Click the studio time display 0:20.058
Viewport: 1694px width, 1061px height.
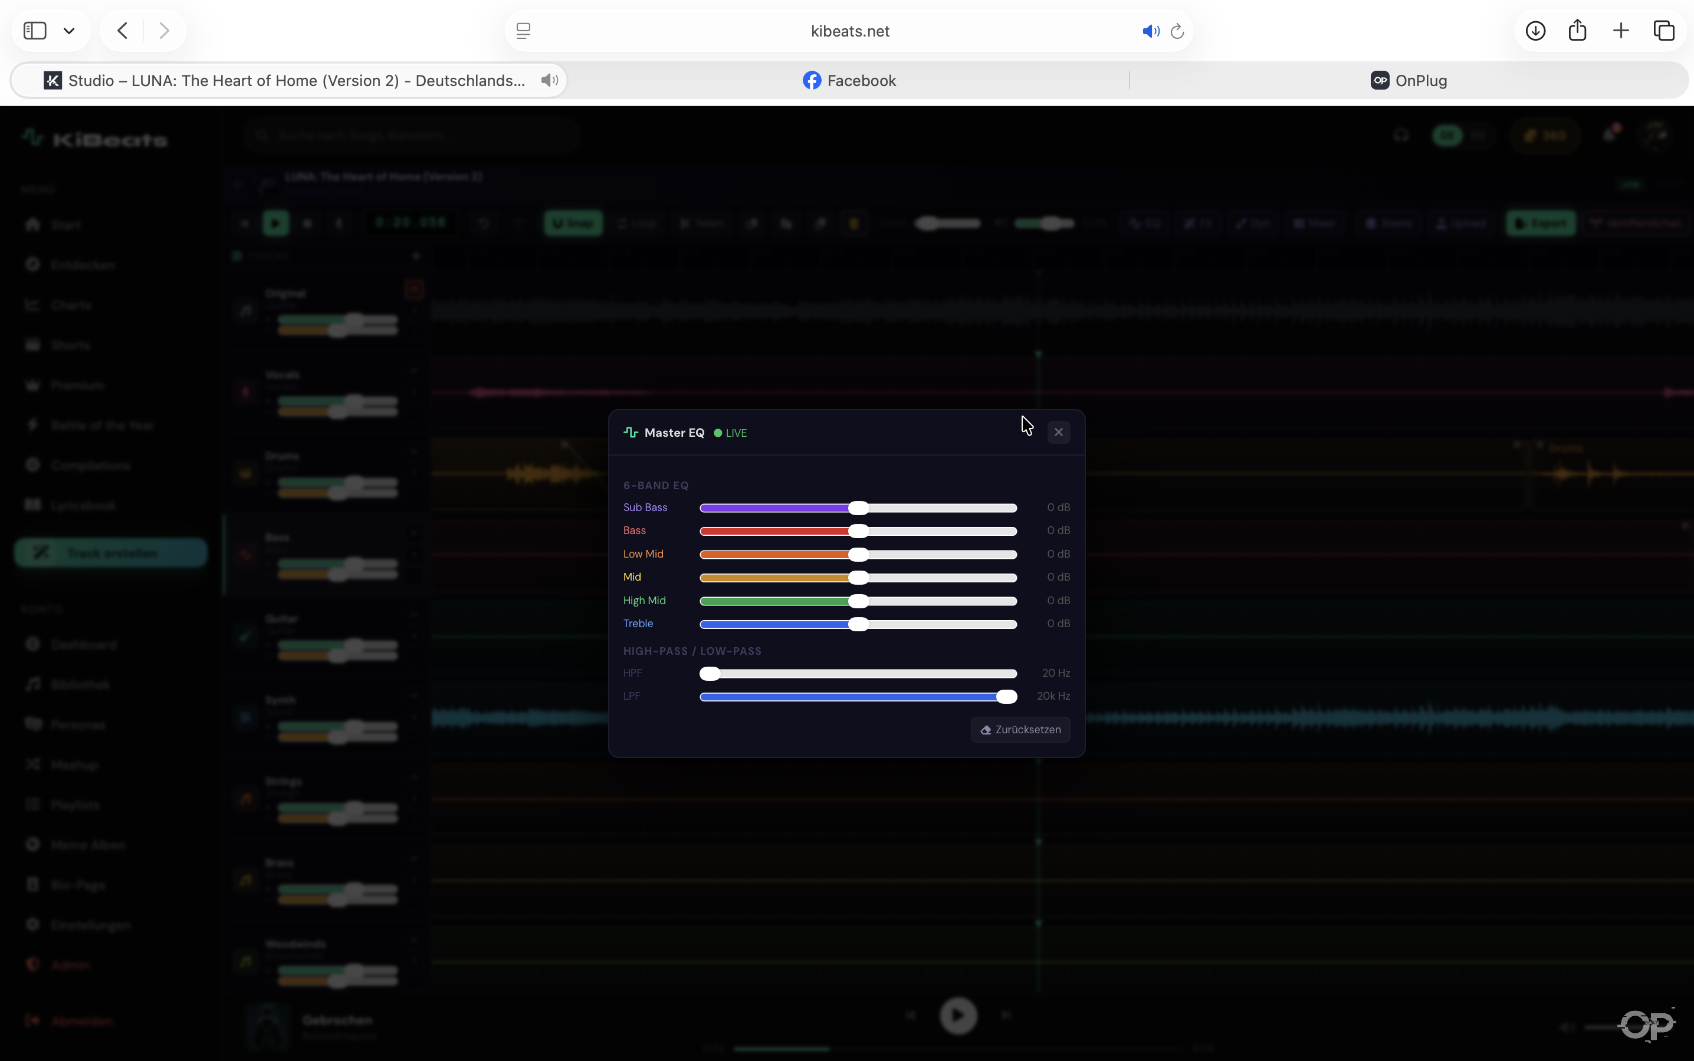411,224
